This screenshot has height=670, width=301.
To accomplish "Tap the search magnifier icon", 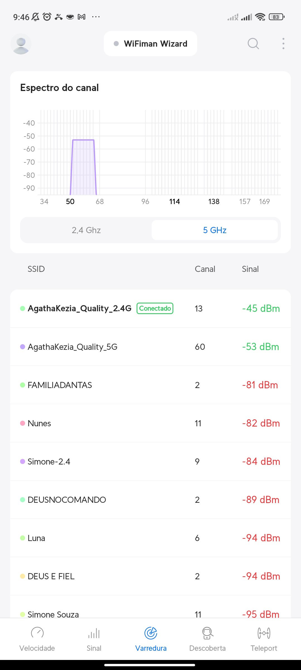I will (253, 44).
